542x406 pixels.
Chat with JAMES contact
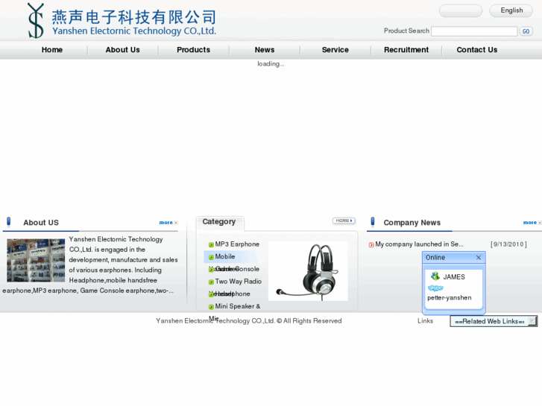pyautogui.click(x=454, y=277)
